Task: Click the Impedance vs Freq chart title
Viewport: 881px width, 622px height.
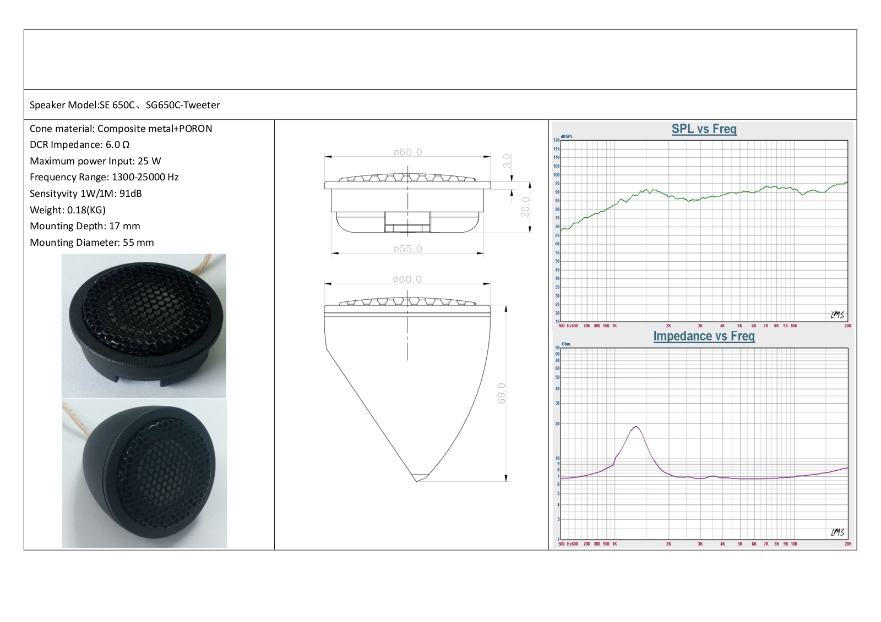Action: [x=704, y=336]
